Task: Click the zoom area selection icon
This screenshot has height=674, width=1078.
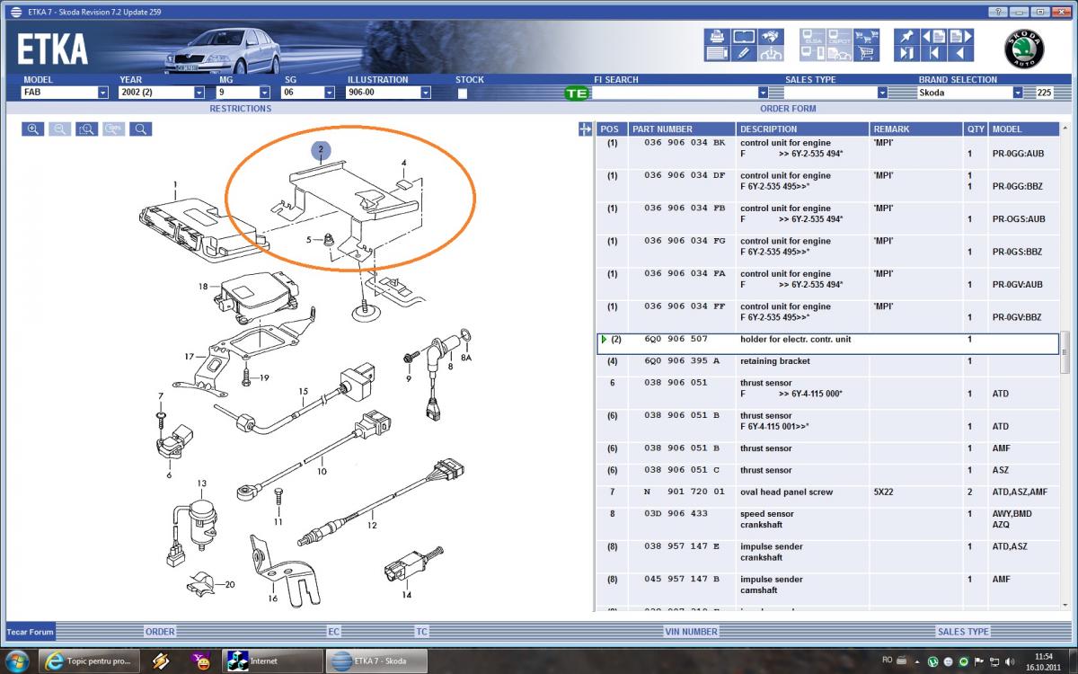Action: point(87,129)
